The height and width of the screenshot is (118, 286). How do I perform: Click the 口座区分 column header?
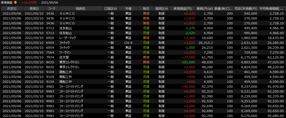(110, 8)
